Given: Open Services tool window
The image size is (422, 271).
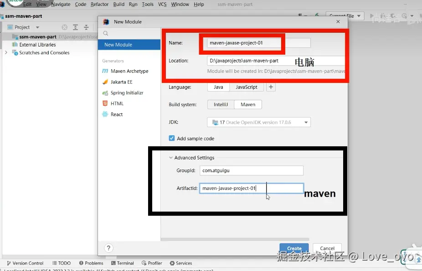Looking at the screenshot, I should (181, 263).
